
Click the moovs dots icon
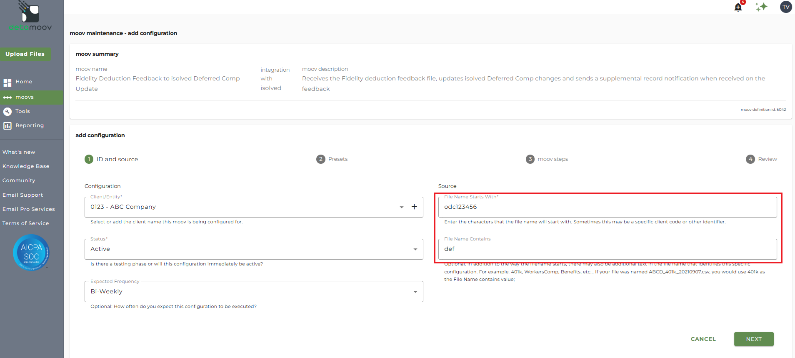(7, 98)
